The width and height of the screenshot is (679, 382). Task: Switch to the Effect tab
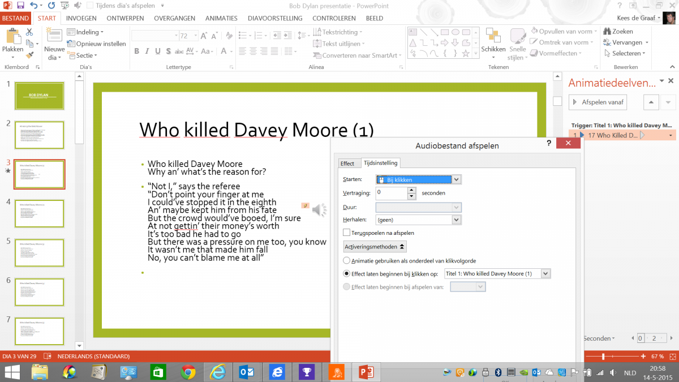tap(347, 164)
